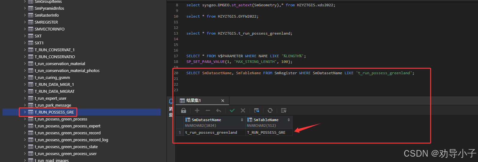The image size is (478, 162).
Task: Expand the t_run_curing_gsmm table node
Action: tap(25, 77)
